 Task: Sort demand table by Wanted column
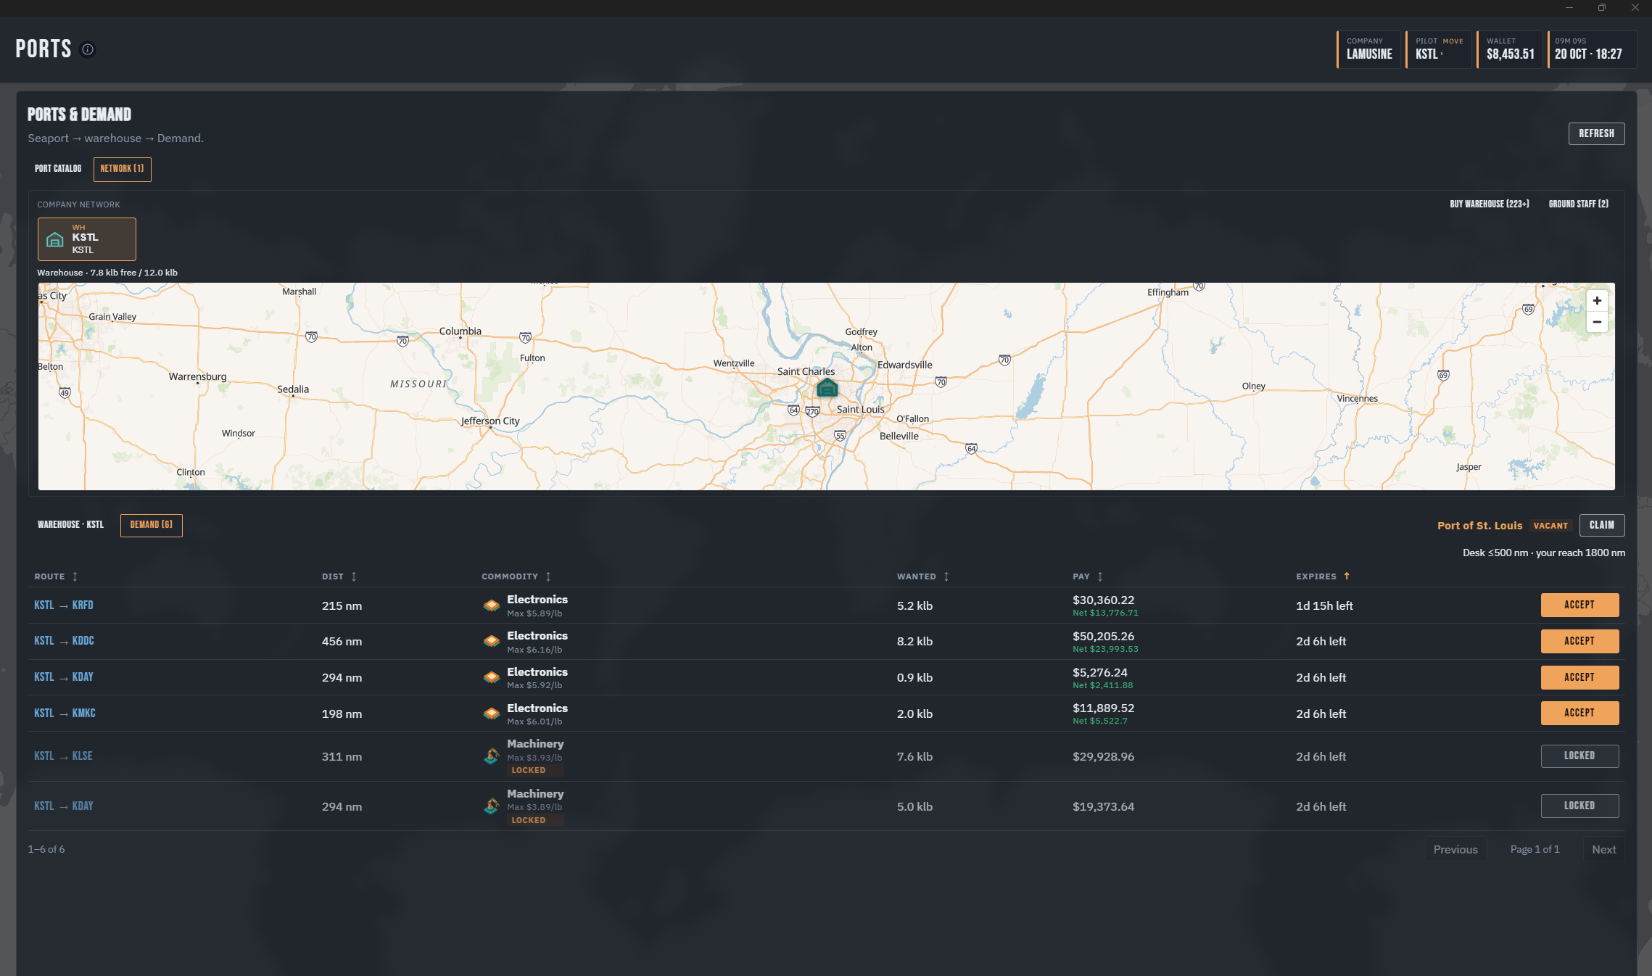[922, 576]
